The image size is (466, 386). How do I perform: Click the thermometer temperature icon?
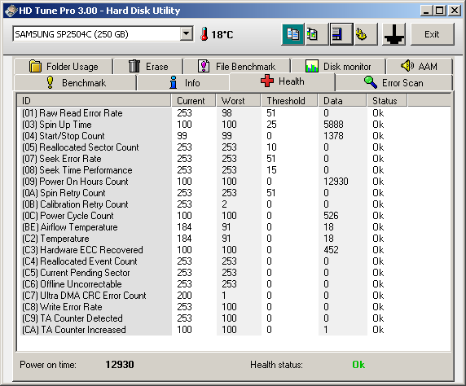(x=204, y=34)
